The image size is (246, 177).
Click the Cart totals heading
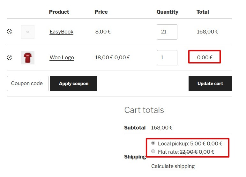144,110
